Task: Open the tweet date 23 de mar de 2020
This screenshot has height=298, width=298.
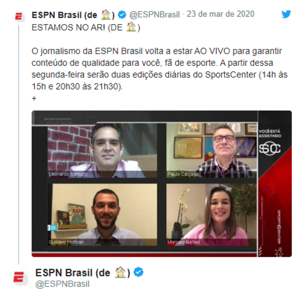Action: coord(220,14)
